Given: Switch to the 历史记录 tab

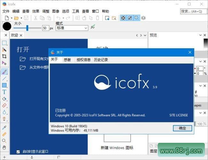Looking at the screenshot, I should [x=101, y=60].
